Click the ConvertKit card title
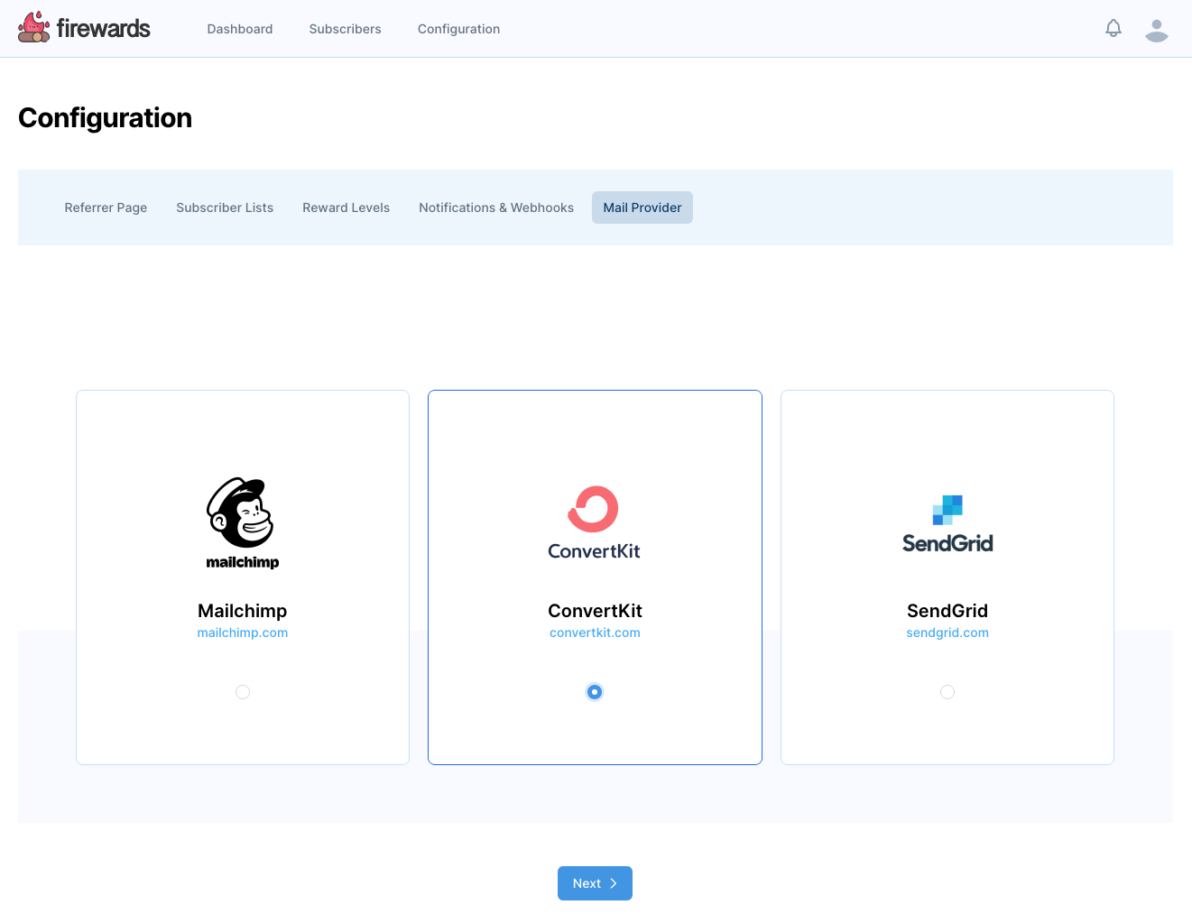 (595, 611)
